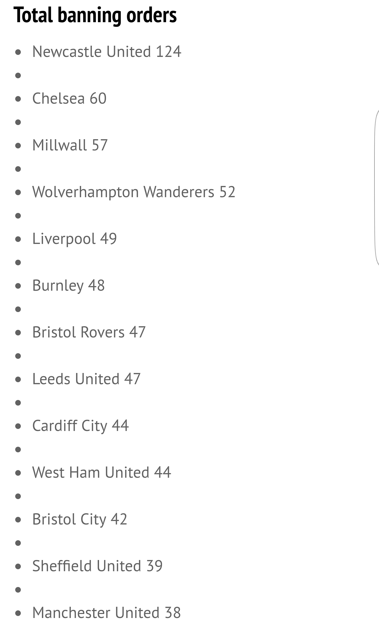379x626 pixels.
Task: Select the Manchester United 38 entry
Action: click(106, 613)
